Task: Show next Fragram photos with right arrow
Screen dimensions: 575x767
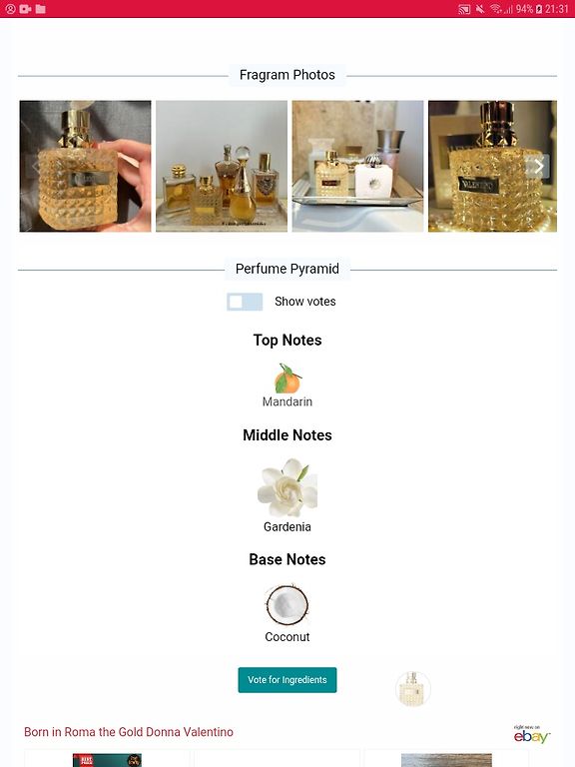Action: pos(539,167)
